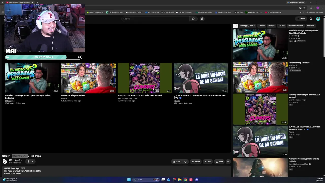Click the Share button

coord(196,162)
